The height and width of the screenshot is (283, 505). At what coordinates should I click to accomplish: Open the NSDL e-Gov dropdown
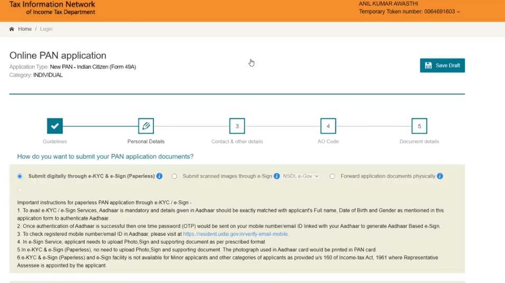coord(301,176)
